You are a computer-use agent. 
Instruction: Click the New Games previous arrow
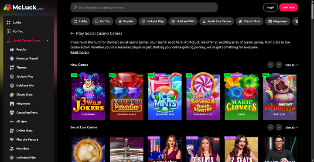tap(270, 65)
